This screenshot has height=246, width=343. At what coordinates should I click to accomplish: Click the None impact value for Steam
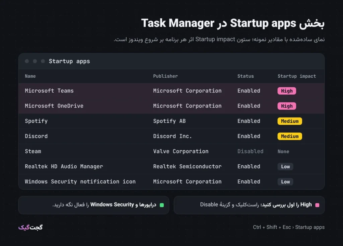click(x=283, y=151)
